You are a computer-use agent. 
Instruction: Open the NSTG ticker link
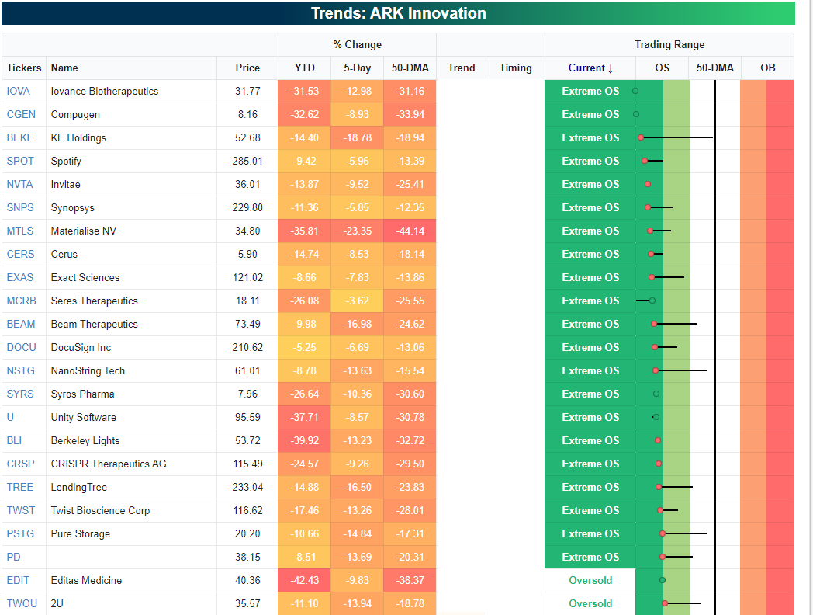pos(21,371)
